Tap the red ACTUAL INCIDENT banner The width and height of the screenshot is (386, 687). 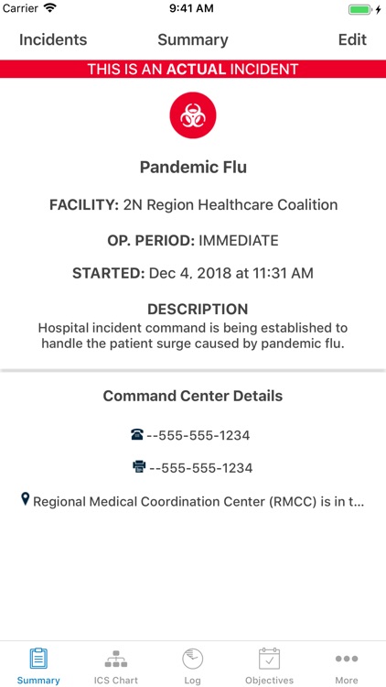(193, 70)
